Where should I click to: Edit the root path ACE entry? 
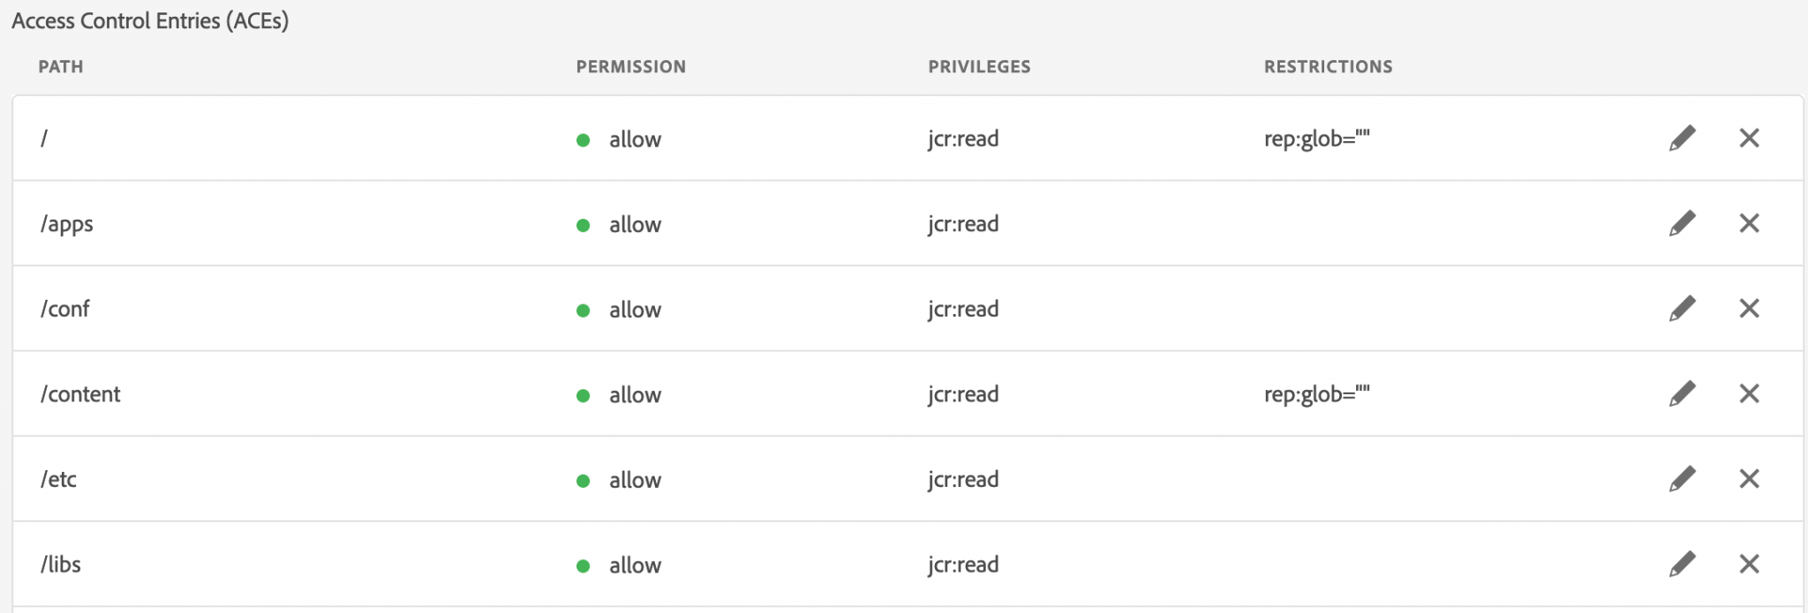pyautogui.click(x=1682, y=138)
